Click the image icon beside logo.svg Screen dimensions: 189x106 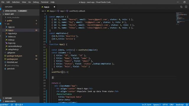pyautogui.click(x=6, y=43)
